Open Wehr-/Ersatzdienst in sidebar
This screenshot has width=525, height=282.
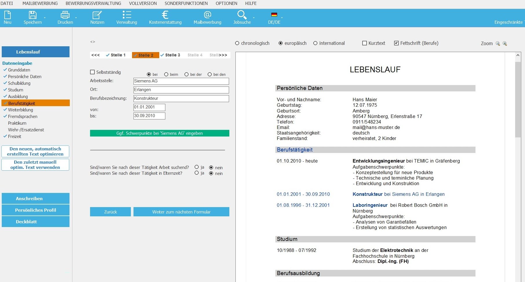[26, 130]
